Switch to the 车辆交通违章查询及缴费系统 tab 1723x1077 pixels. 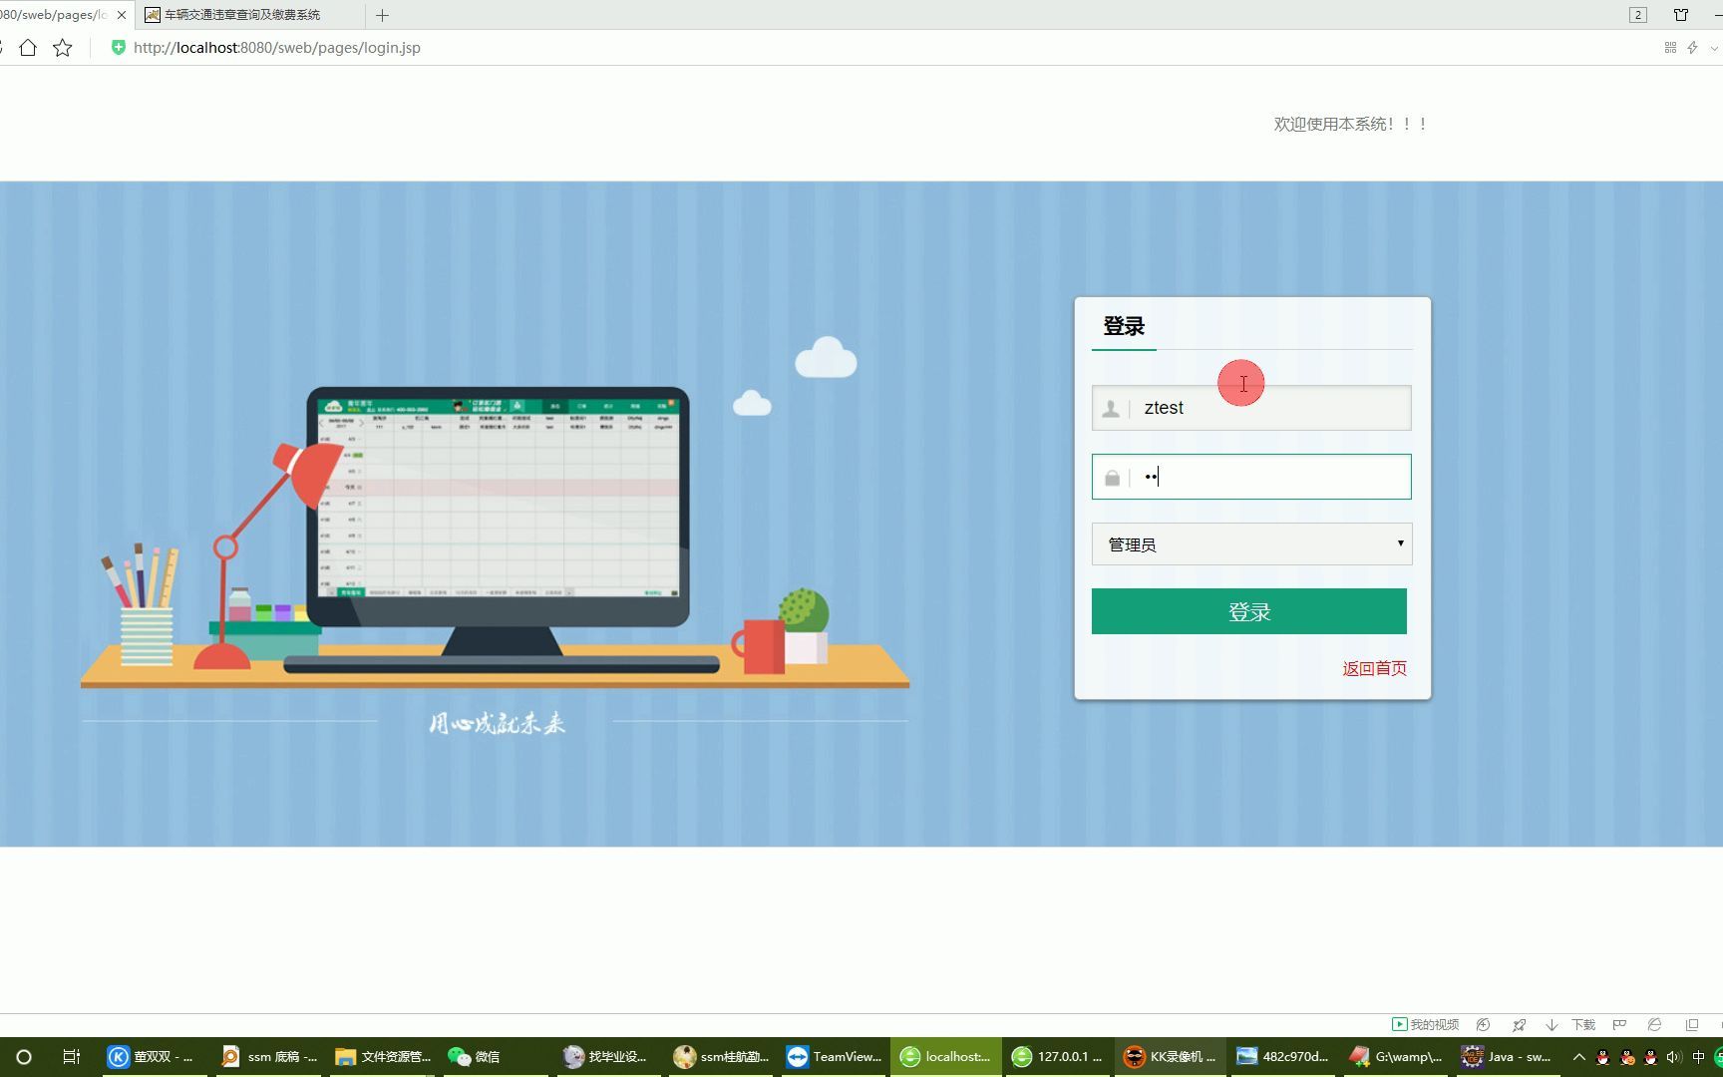tap(239, 15)
